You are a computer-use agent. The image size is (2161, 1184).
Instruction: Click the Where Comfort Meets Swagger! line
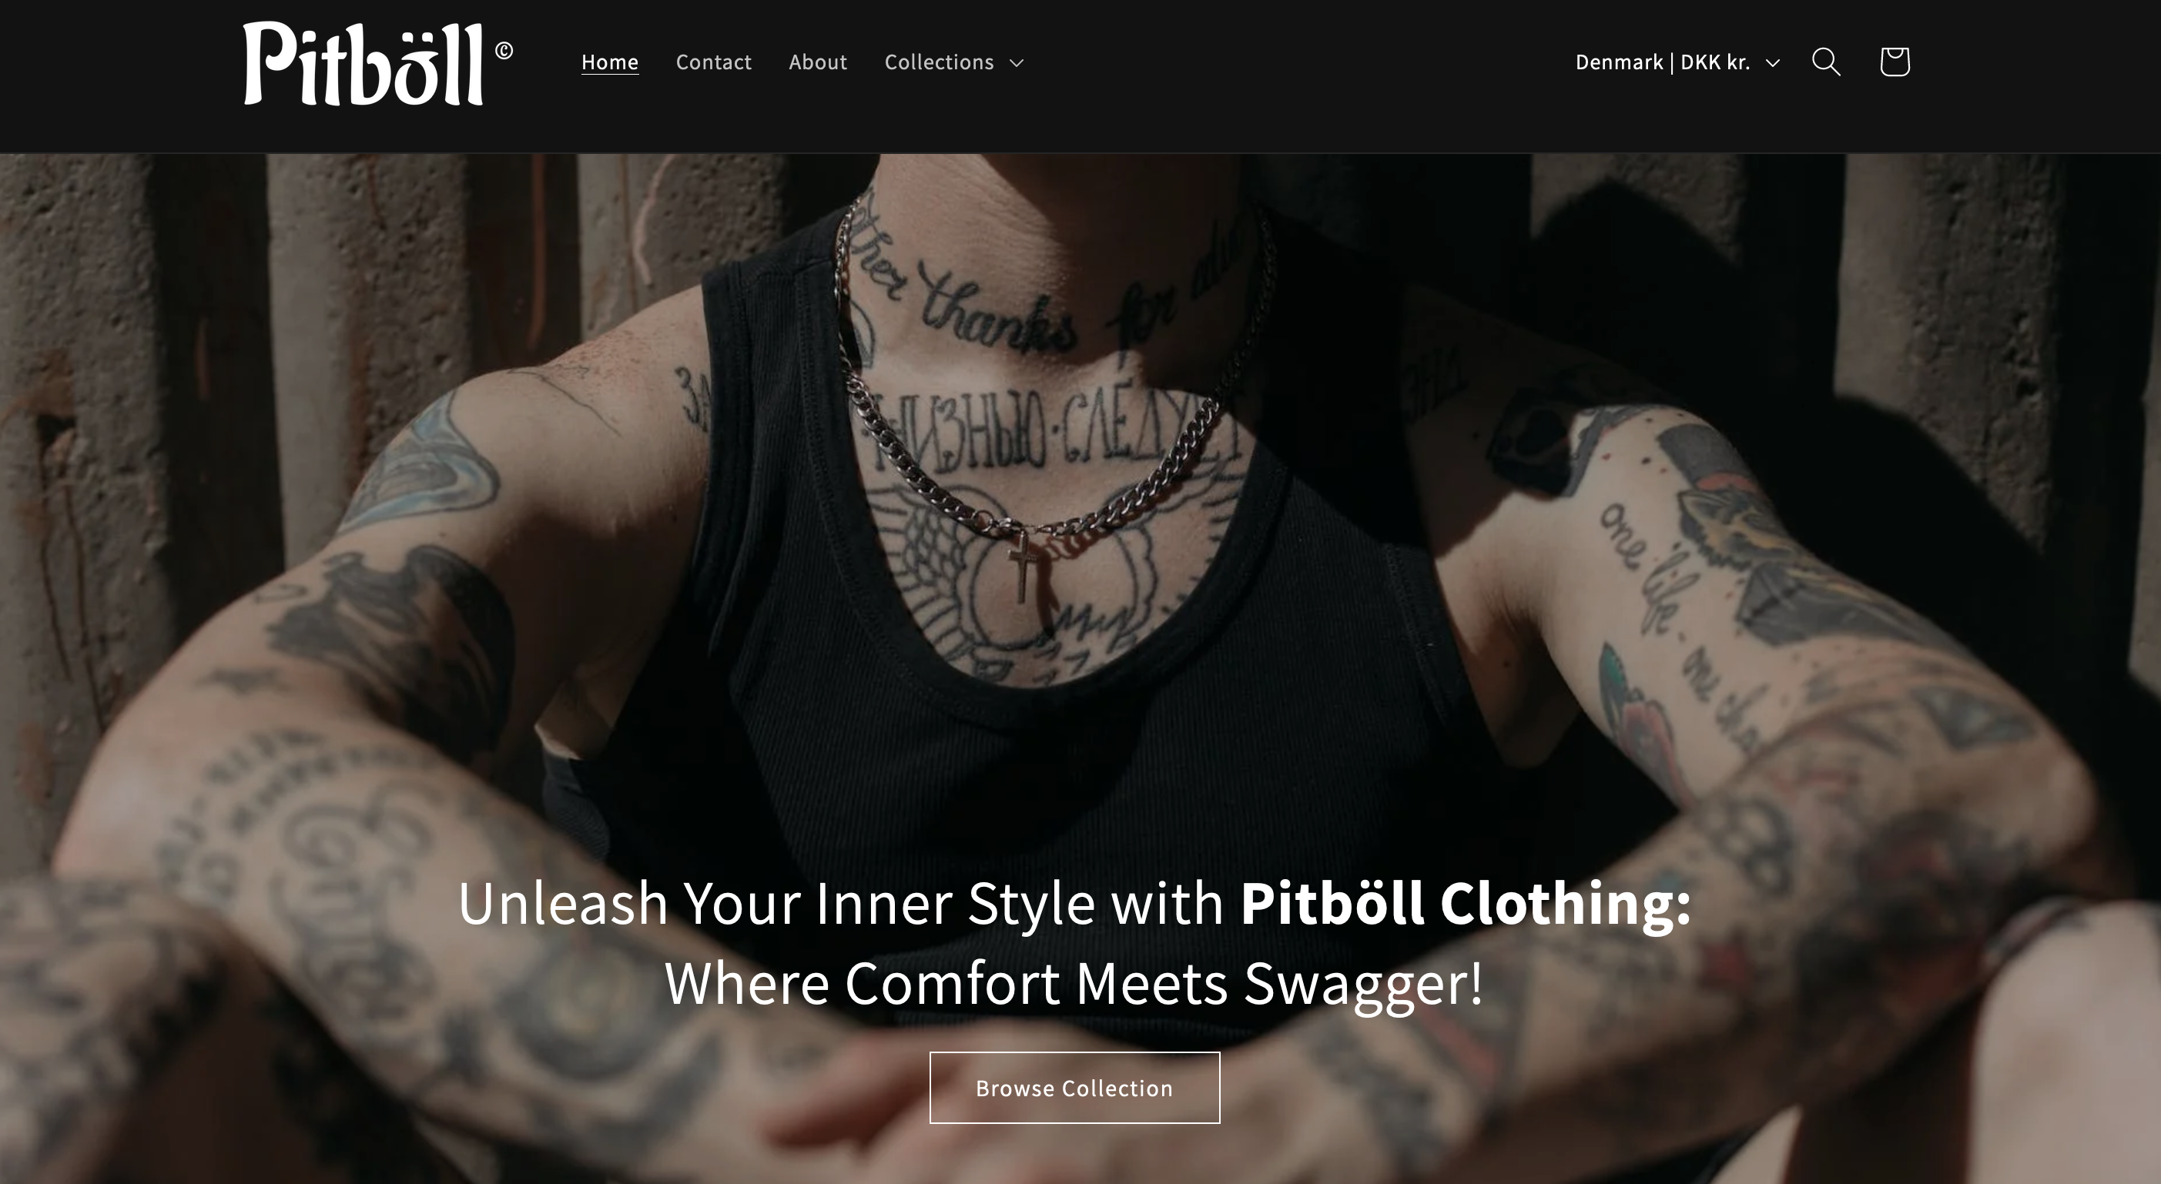click(1074, 984)
